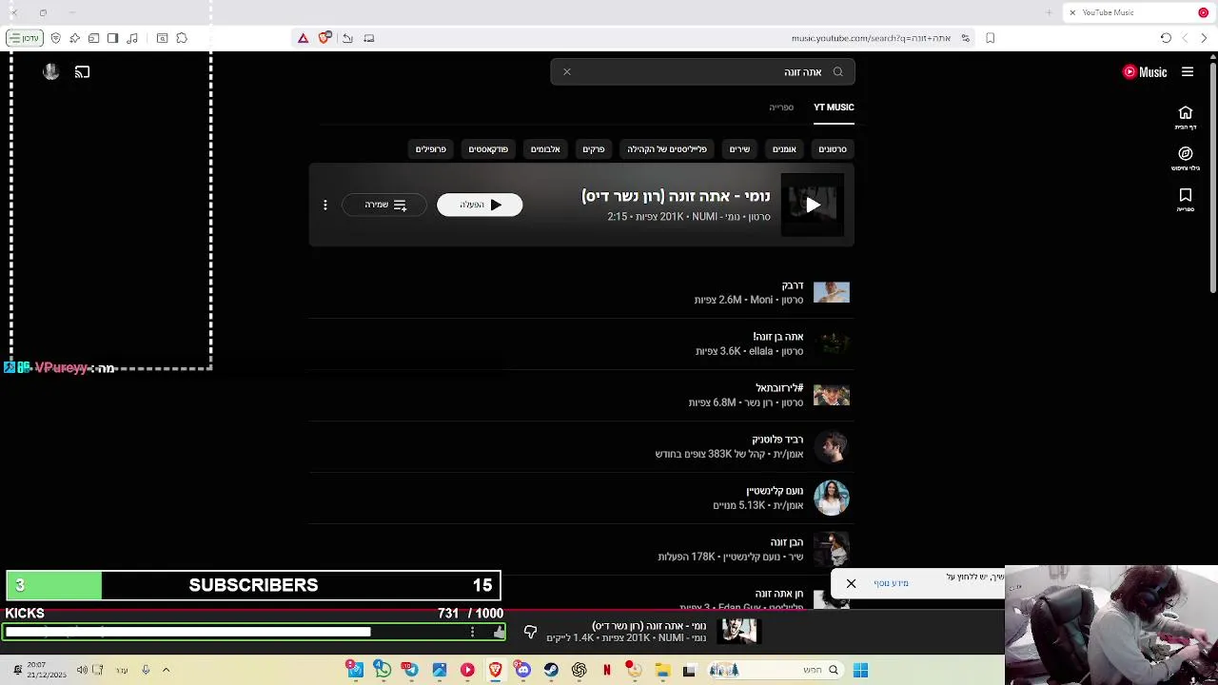The height and width of the screenshot is (685, 1218).
Task: Open three-dot menu in player bar
Action: (x=472, y=632)
